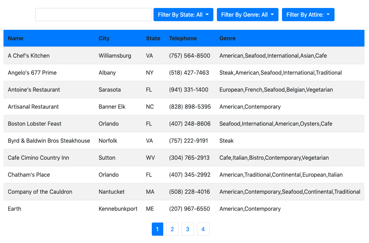The image size is (369, 243).
Task: Go to page 3 of results
Action: point(188,229)
